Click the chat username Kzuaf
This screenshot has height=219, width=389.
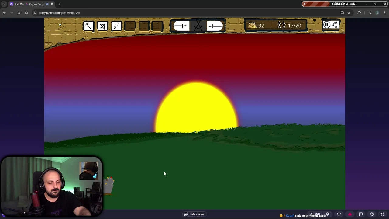pos(290,216)
